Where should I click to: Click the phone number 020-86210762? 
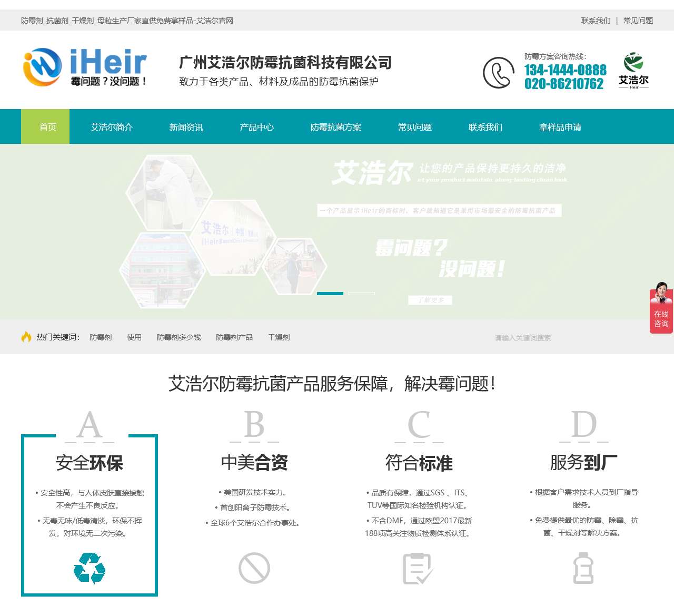pos(564,84)
